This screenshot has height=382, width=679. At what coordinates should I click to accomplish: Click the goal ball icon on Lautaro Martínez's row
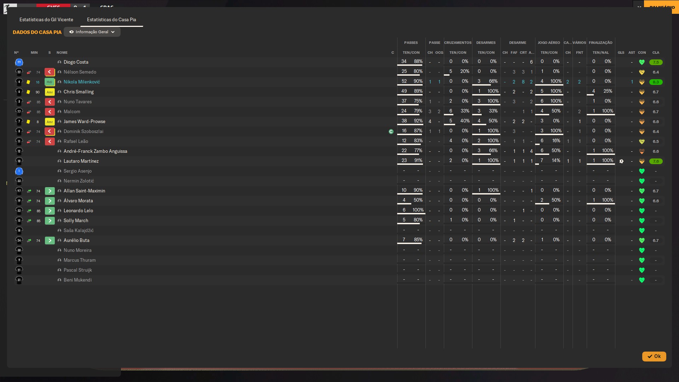(621, 161)
